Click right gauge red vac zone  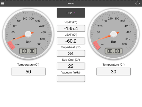coord(96,45)
